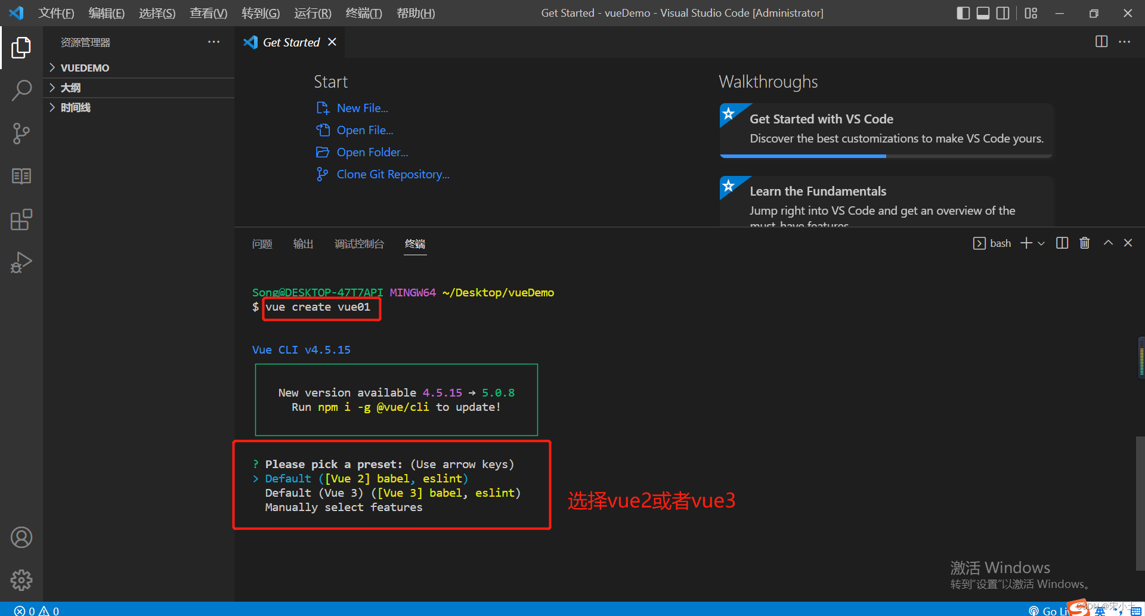1145x616 pixels.
Task: Click the Get Started walkthrough progress bar
Action: point(886,156)
